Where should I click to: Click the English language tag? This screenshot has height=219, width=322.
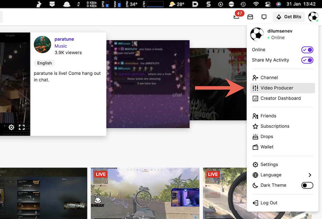(x=44, y=63)
